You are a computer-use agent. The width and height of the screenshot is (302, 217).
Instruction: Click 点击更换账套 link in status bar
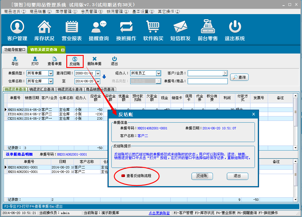click(x=159, y=213)
